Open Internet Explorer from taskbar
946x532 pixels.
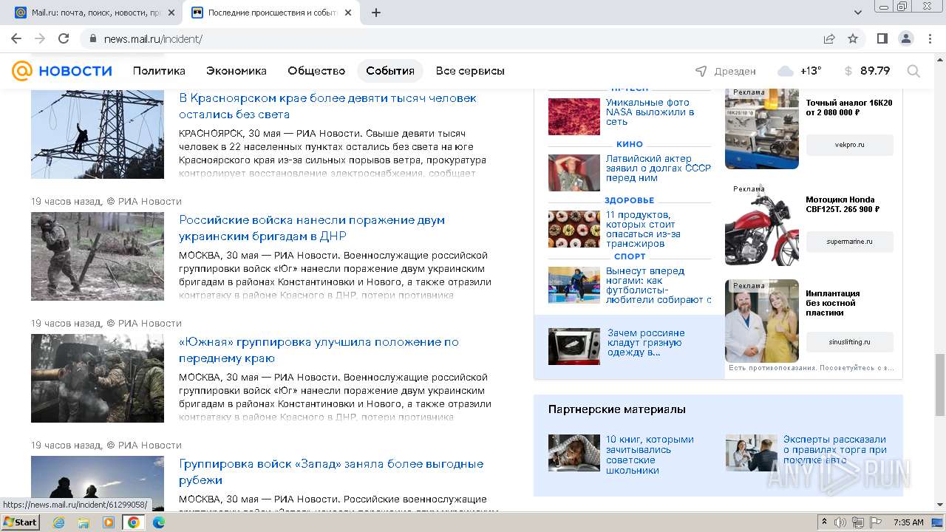(x=59, y=522)
